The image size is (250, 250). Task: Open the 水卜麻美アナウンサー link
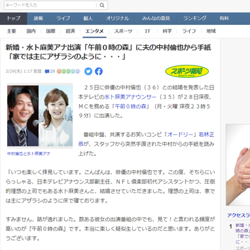[x=130, y=97]
